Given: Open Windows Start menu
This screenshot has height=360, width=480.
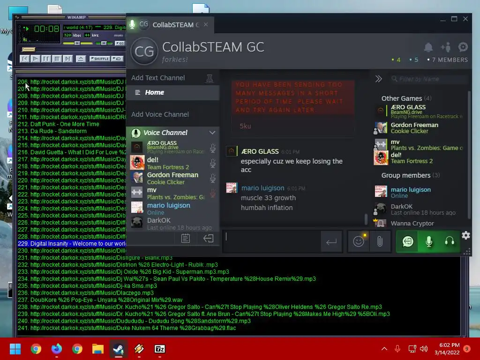Looking at the screenshot, I should click(15, 349).
